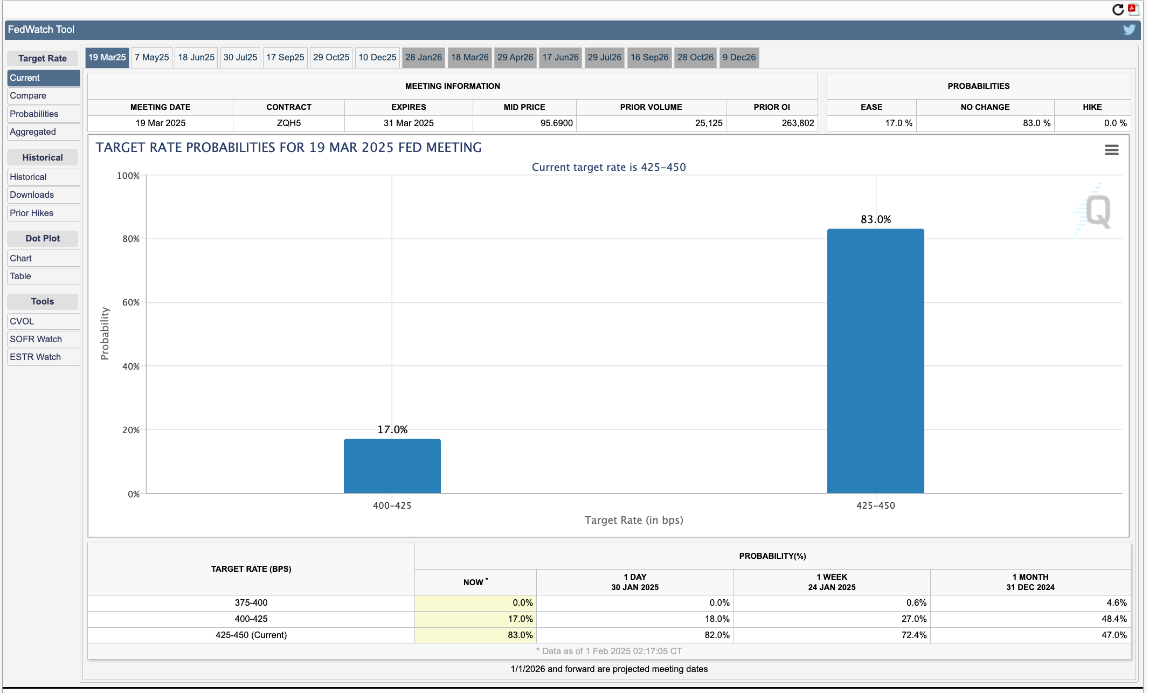Image resolution: width=1149 pixels, height=693 pixels.
Task: Open Downloads under Historical
Action: pyautogui.click(x=32, y=195)
